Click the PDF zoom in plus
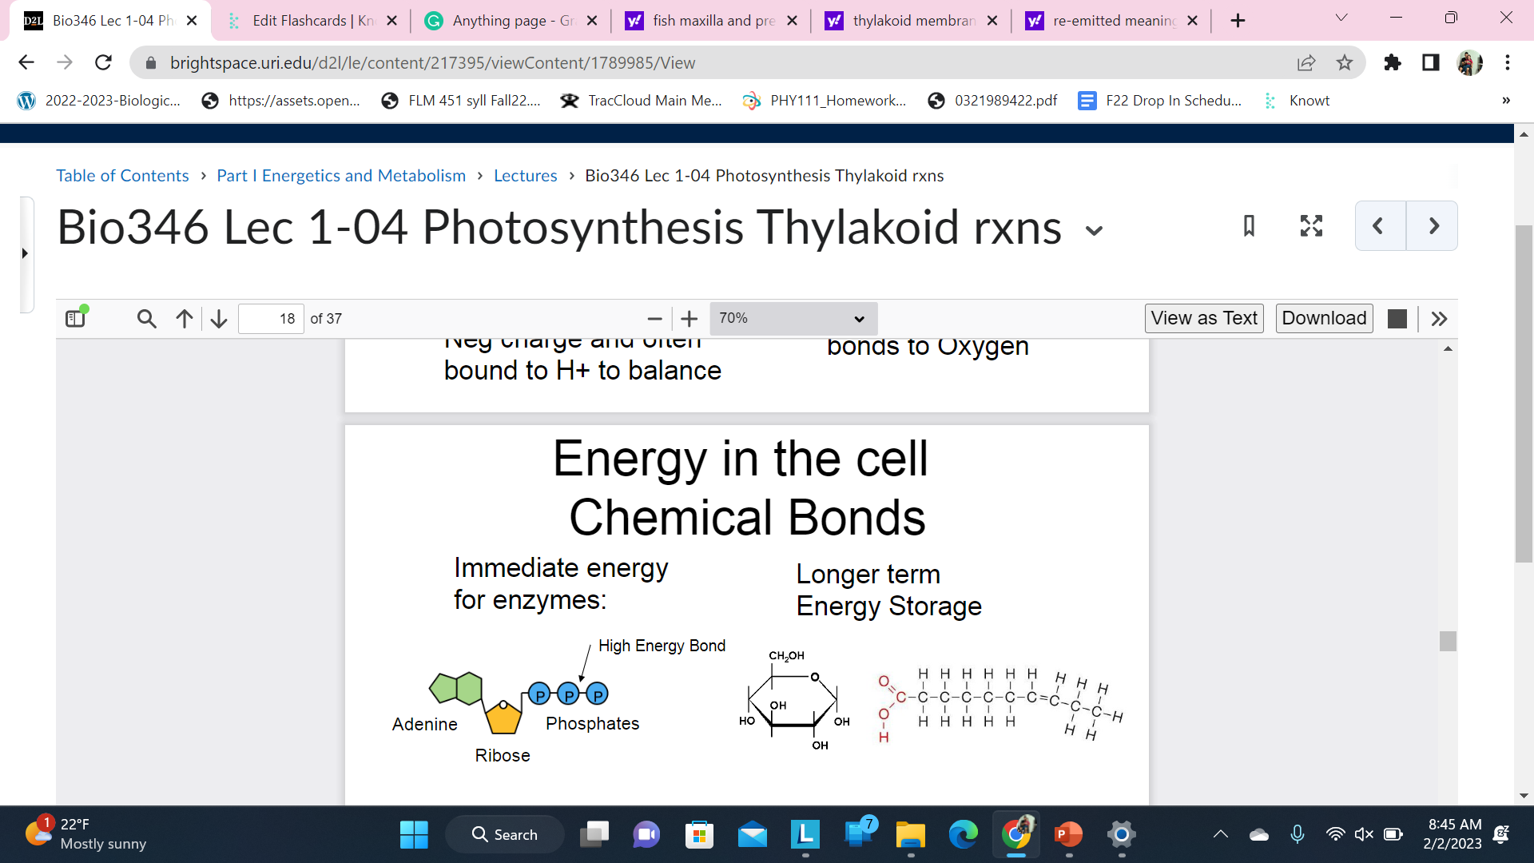Screen dimensions: 1534x863 [689, 319]
